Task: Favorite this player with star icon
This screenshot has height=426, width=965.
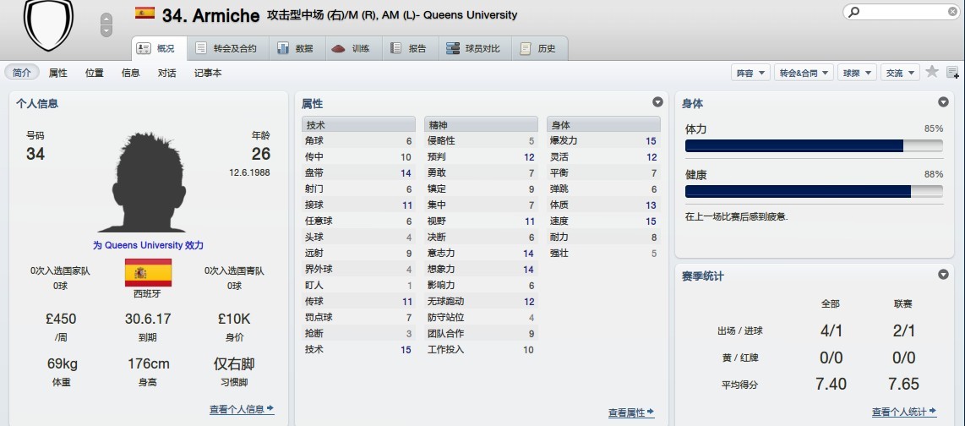Action: [932, 73]
